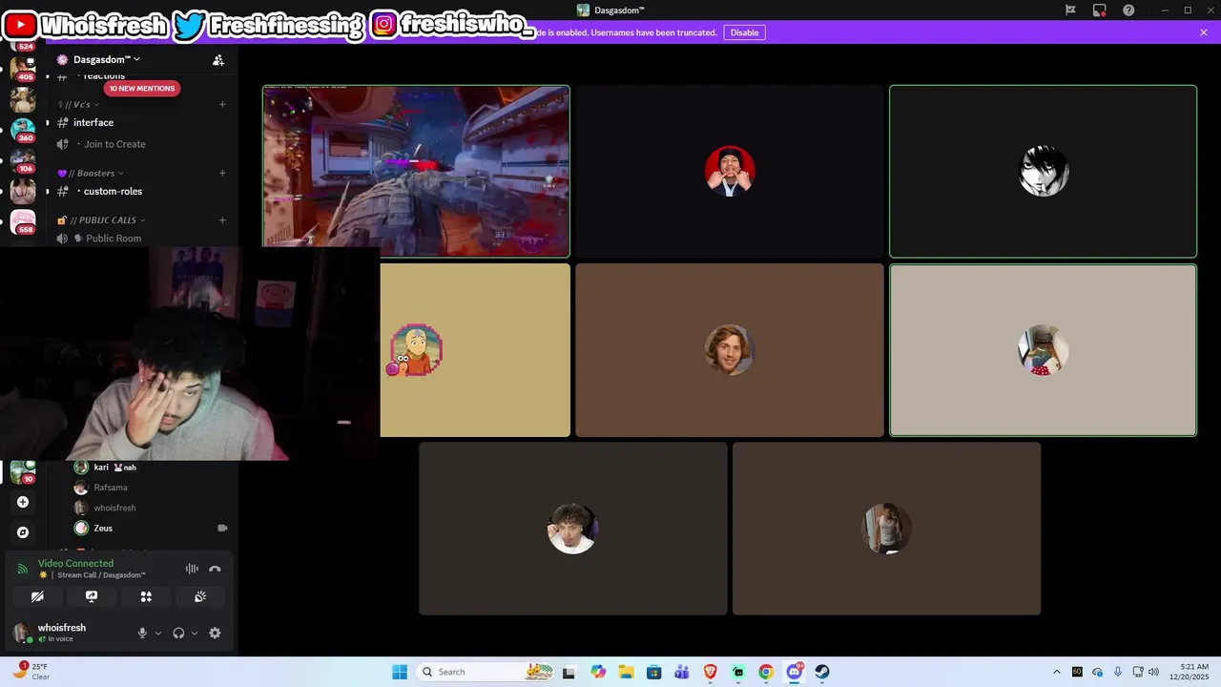
Task: Open Steam from the taskbar
Action: tap(822, 672)
